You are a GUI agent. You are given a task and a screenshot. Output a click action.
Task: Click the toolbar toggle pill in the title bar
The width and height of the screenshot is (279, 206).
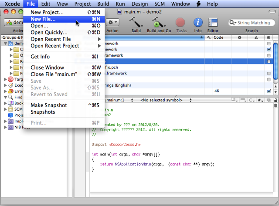click(x=272, y=12)
